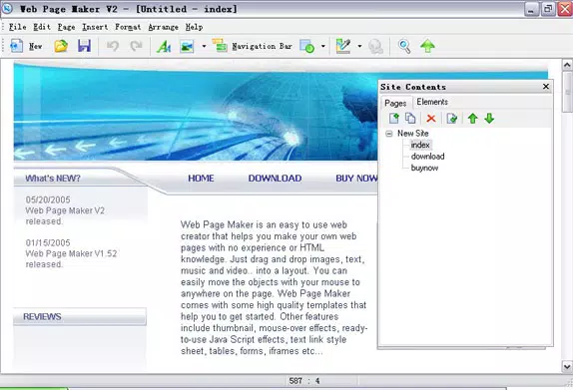Select the download page in the tree

(x=428, y=157)
